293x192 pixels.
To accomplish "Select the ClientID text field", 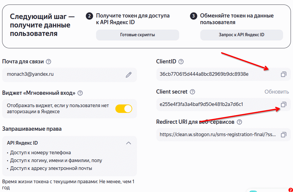I will tap(223, 74).
